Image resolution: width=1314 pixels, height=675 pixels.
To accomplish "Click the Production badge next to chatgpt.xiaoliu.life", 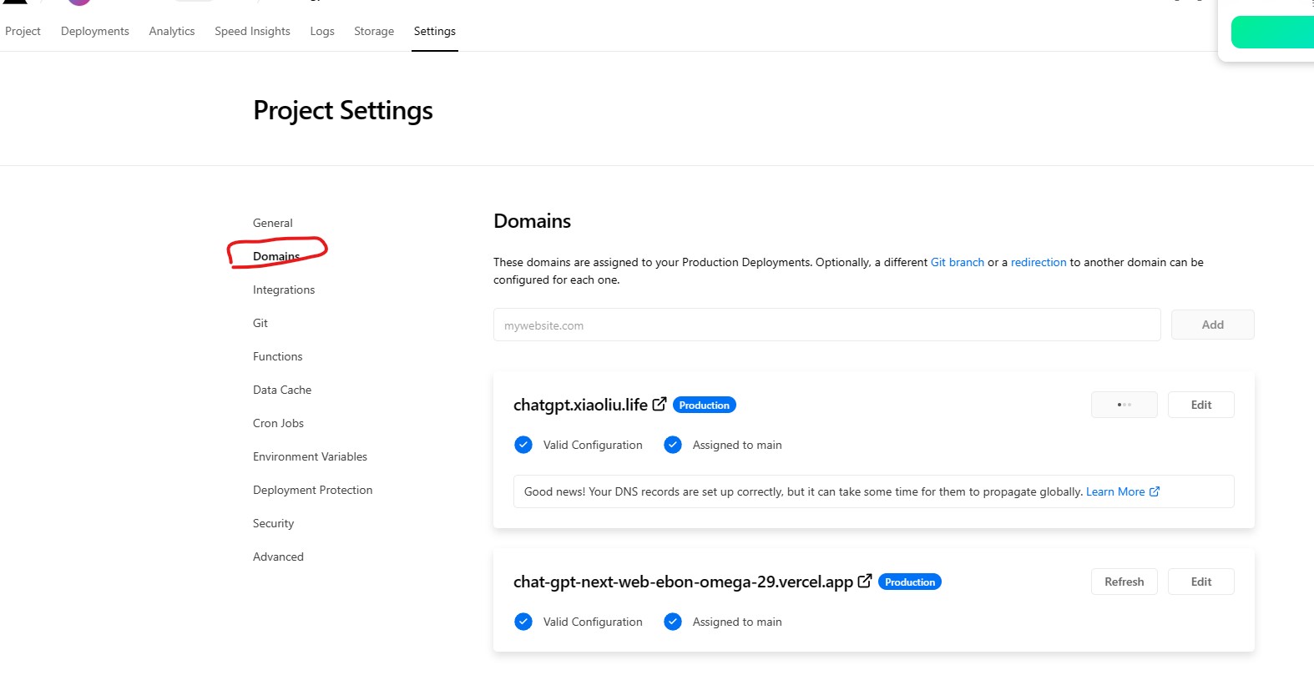I will 704,406.
